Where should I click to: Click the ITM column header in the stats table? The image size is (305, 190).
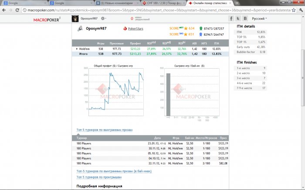217,43
